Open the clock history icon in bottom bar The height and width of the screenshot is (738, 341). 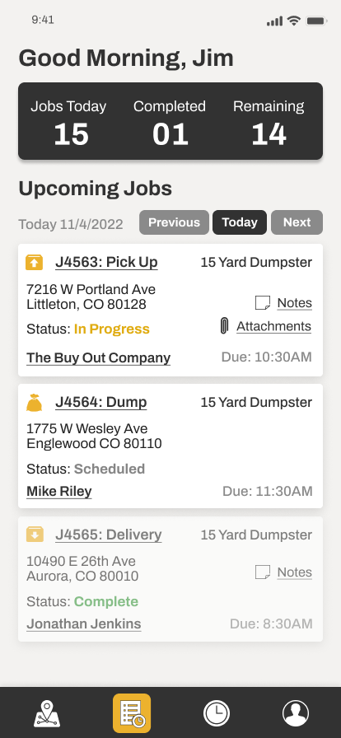click(217, 713)
